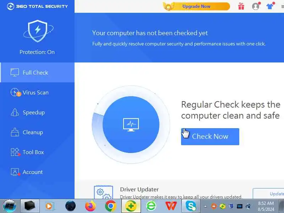Open the shirt theme/skin icon
Viewport: 284px width, 213px height.
click(270, 6)
